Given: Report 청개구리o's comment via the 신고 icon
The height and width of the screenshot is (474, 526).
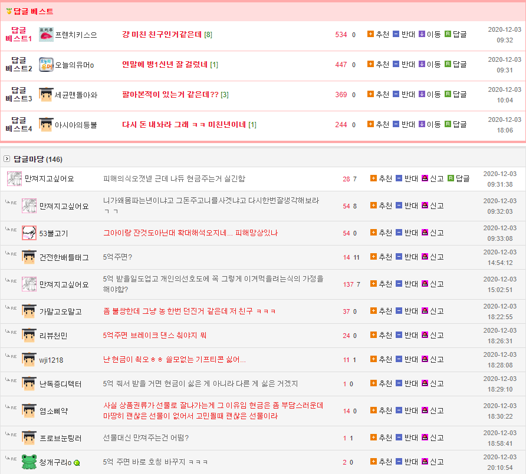Looking at the screenshot, I should point(425,462).
